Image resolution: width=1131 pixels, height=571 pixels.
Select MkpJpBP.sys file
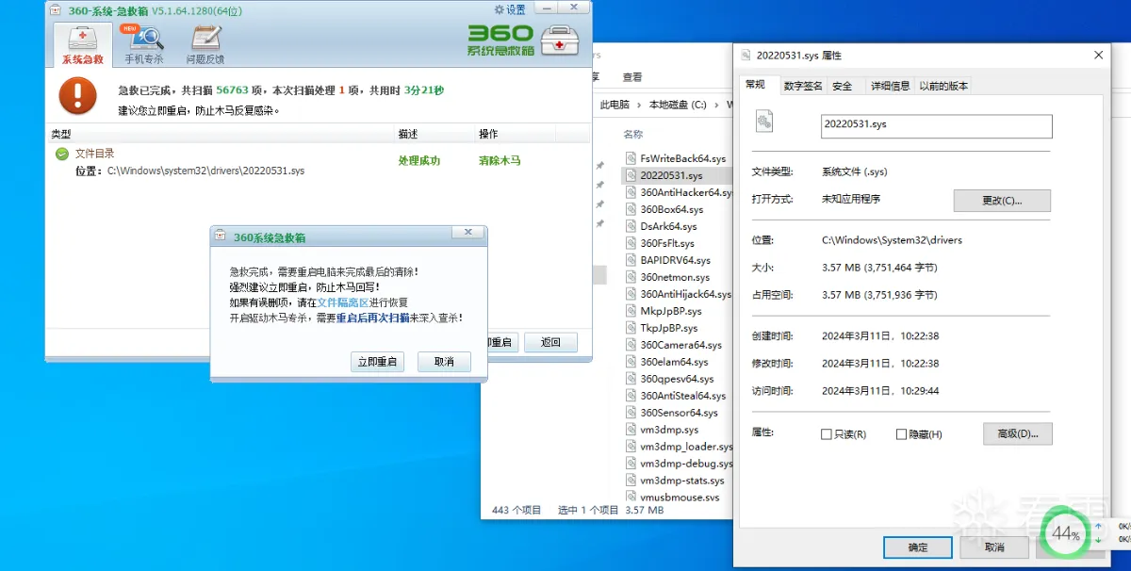(x=664, y=311)
